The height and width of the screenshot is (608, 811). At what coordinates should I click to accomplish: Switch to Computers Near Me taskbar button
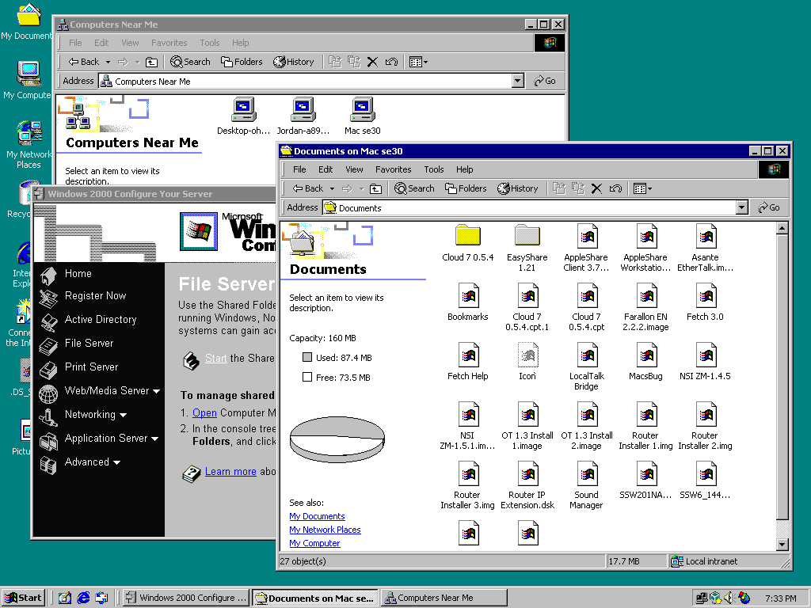(443, 598)
